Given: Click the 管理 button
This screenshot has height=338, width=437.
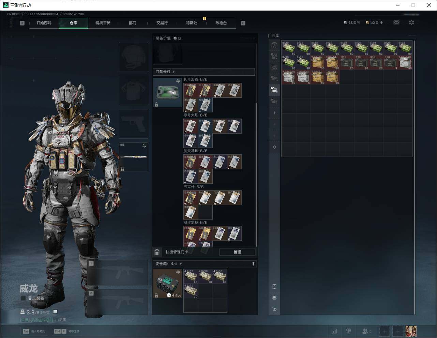Looking at the screenshot, I should tap(237, 252).
